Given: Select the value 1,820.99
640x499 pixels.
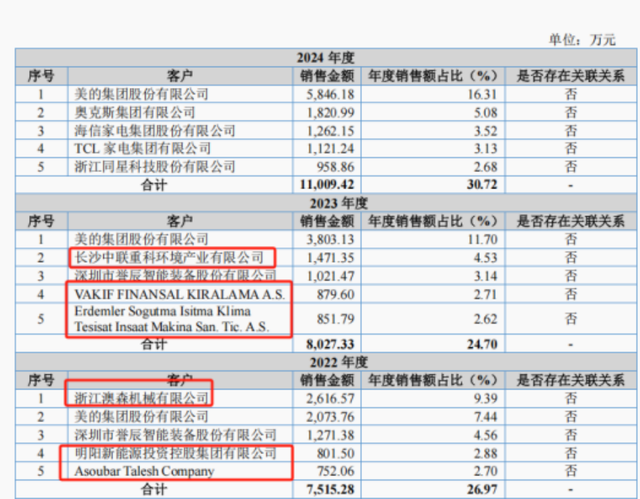Looking at the screenshot, I should coord(330,112).
